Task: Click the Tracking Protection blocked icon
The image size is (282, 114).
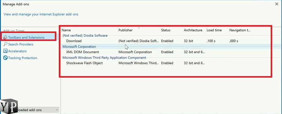Action: 6,58
